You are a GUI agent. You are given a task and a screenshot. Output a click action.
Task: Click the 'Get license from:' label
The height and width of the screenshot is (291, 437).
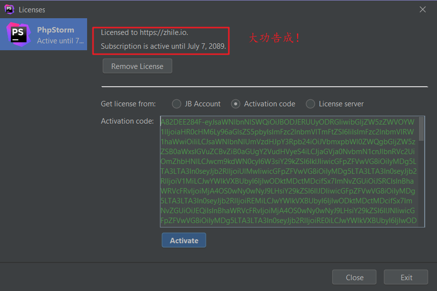(x=128, y=104)
